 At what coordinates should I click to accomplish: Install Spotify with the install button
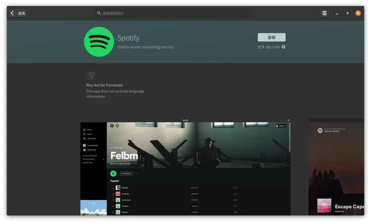click(x=271, y=38)
